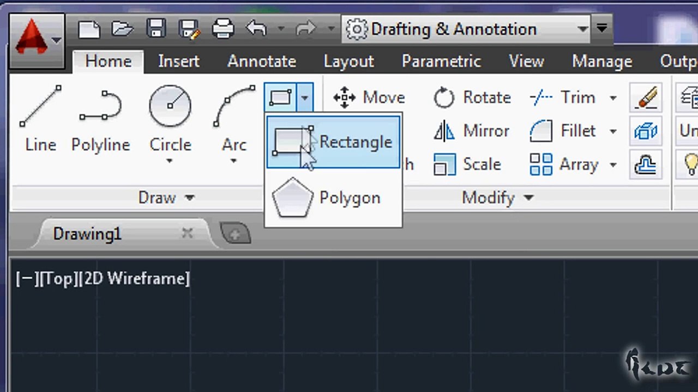Image resolution: width=698 pixels, height=392 pixels.
Task: Close the Drawing1 tab
Action: tap(187, 234)
